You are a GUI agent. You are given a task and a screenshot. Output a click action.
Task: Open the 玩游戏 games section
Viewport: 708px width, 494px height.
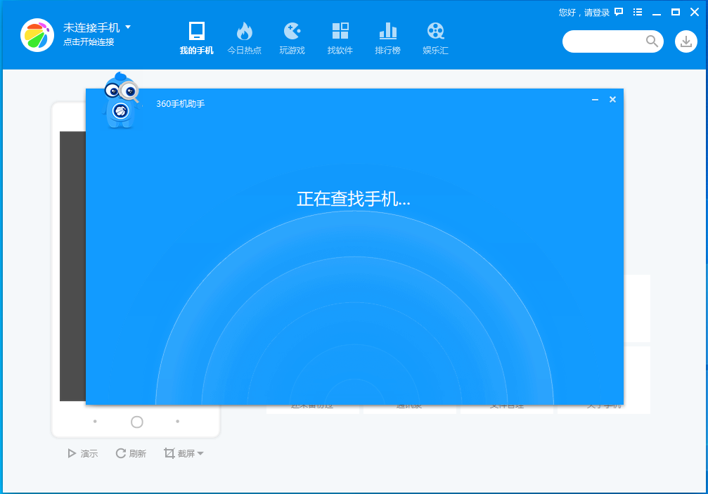(x=292, y=37)
